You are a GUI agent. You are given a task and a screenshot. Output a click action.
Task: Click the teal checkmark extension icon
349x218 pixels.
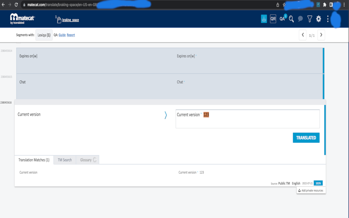coord(318,5)
